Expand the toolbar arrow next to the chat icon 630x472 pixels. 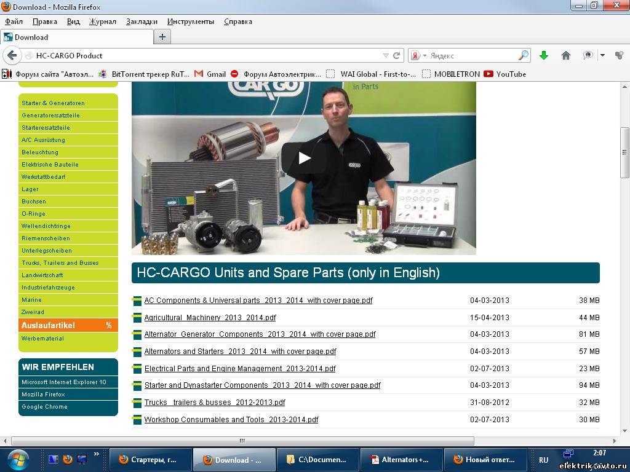(602, 55)
